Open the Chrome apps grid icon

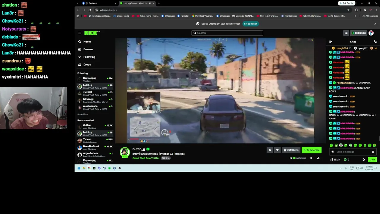(78, 16)
